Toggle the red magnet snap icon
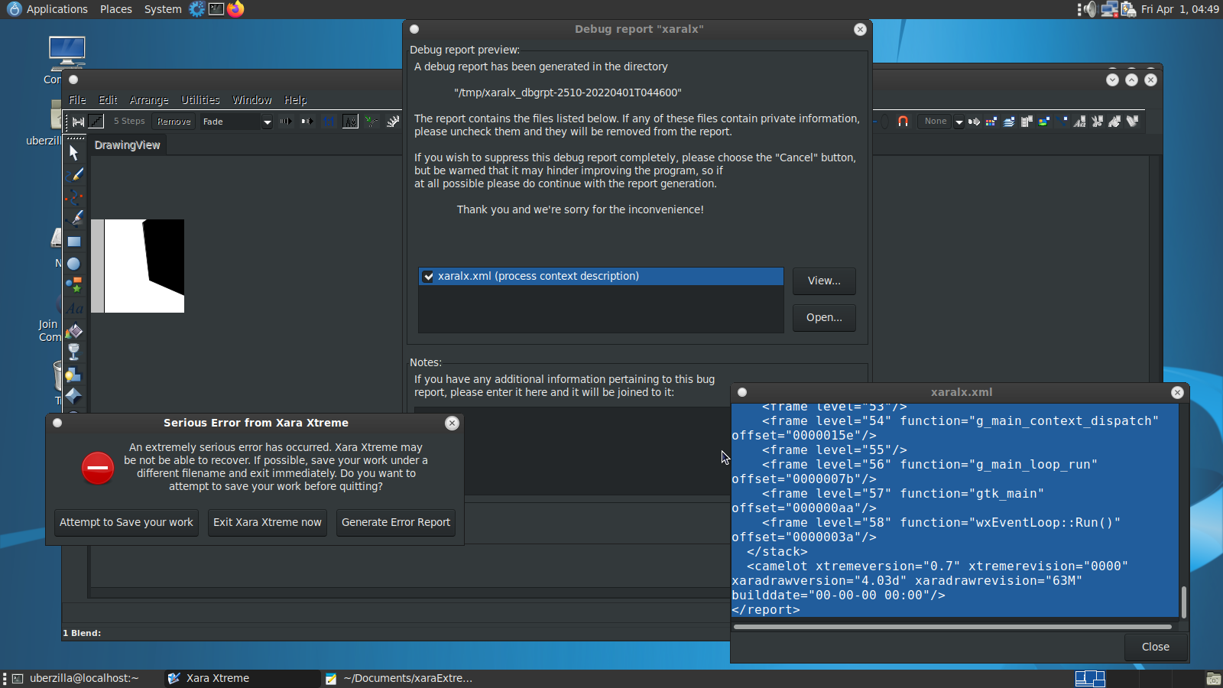 (x=903, y=122)
